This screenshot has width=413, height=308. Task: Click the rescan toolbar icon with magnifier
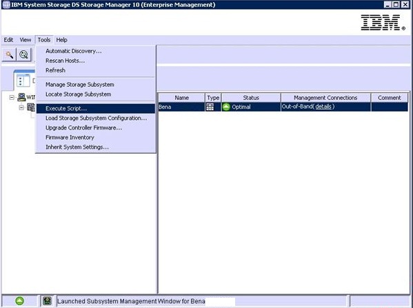pyautogui.click(x=23, y=54)
